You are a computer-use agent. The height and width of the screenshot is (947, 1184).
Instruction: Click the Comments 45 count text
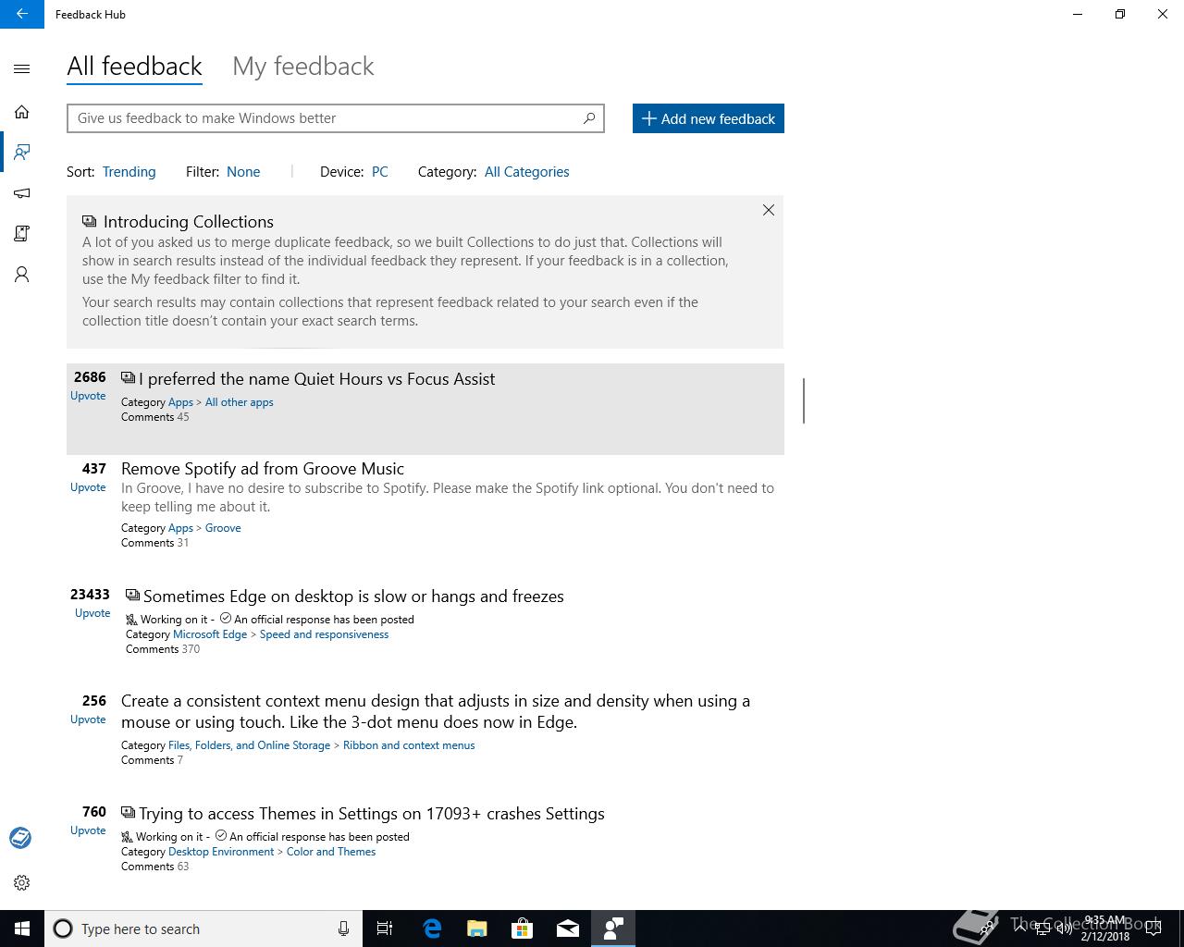(x=155, y=417)
